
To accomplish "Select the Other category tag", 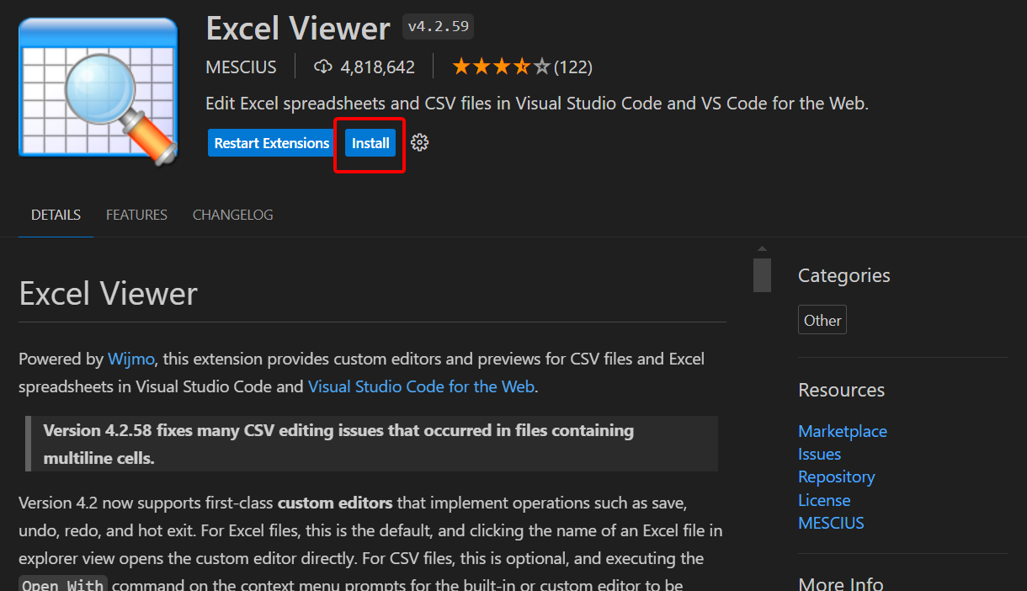I will pos(822,320).
